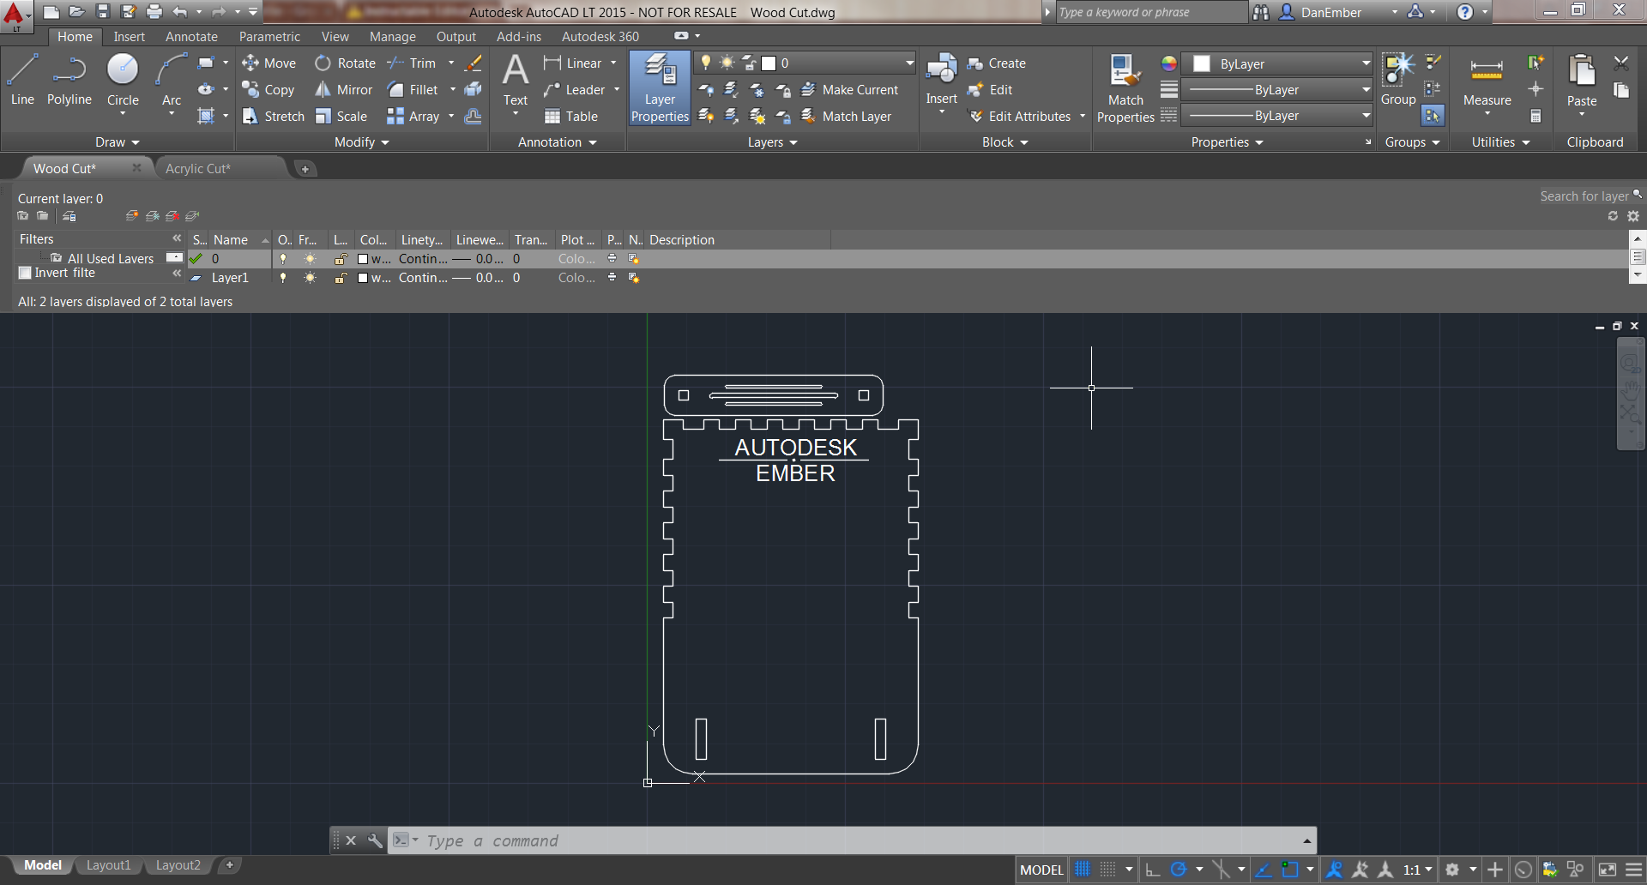The image size is (1647, 885).
Task: Click the Match Layer tool
Action: 846,117
